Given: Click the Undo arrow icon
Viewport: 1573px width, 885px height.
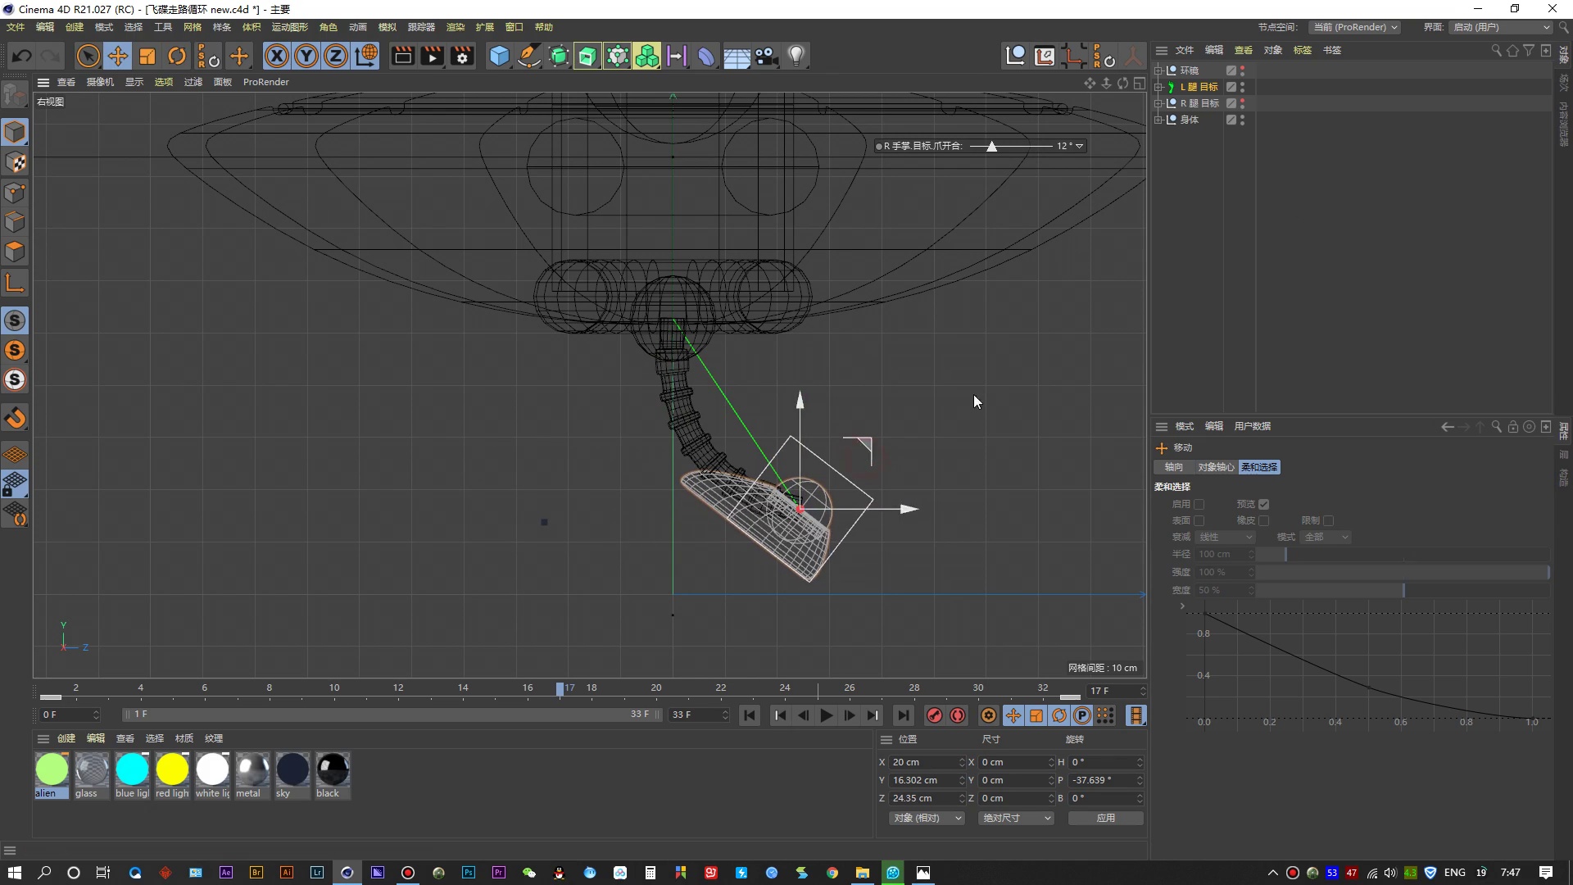Looking at the screenshot, I should 22,56.
